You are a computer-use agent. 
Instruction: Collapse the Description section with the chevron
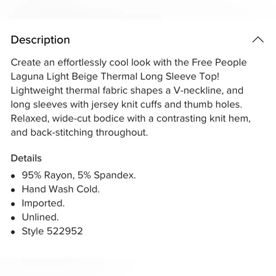(258, 40)
